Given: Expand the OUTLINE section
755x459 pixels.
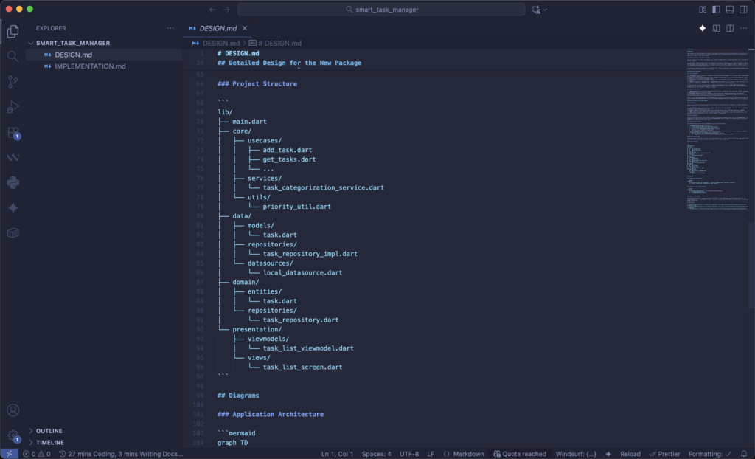Looking at the screenshot, I should tap(49, 431).
